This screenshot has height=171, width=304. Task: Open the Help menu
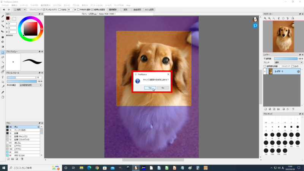click(128, 5)
